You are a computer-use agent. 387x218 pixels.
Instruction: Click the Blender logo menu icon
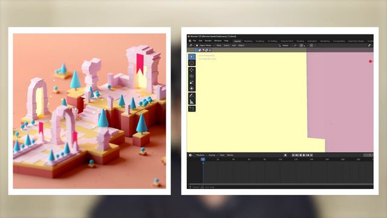coord(190,41)
